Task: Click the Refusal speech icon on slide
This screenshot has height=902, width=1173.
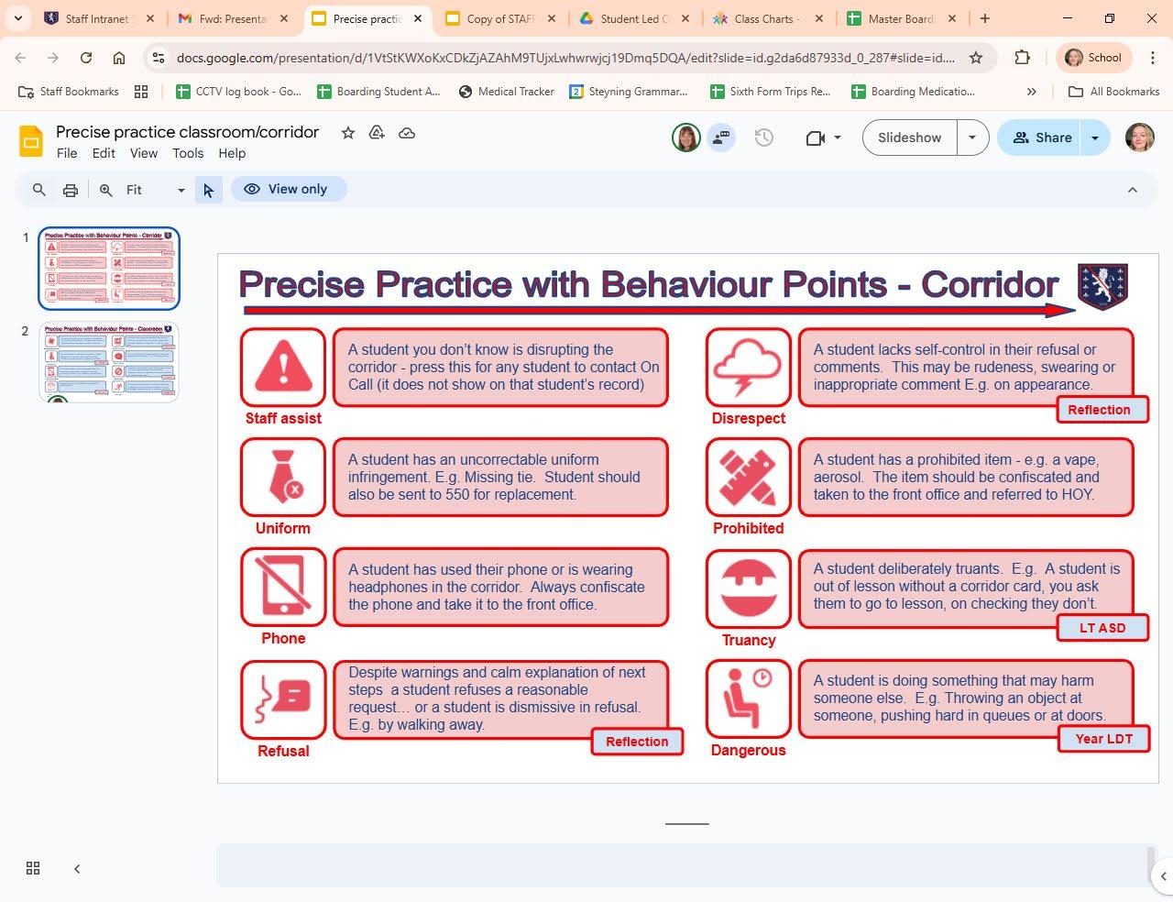Action: [283, 699]
